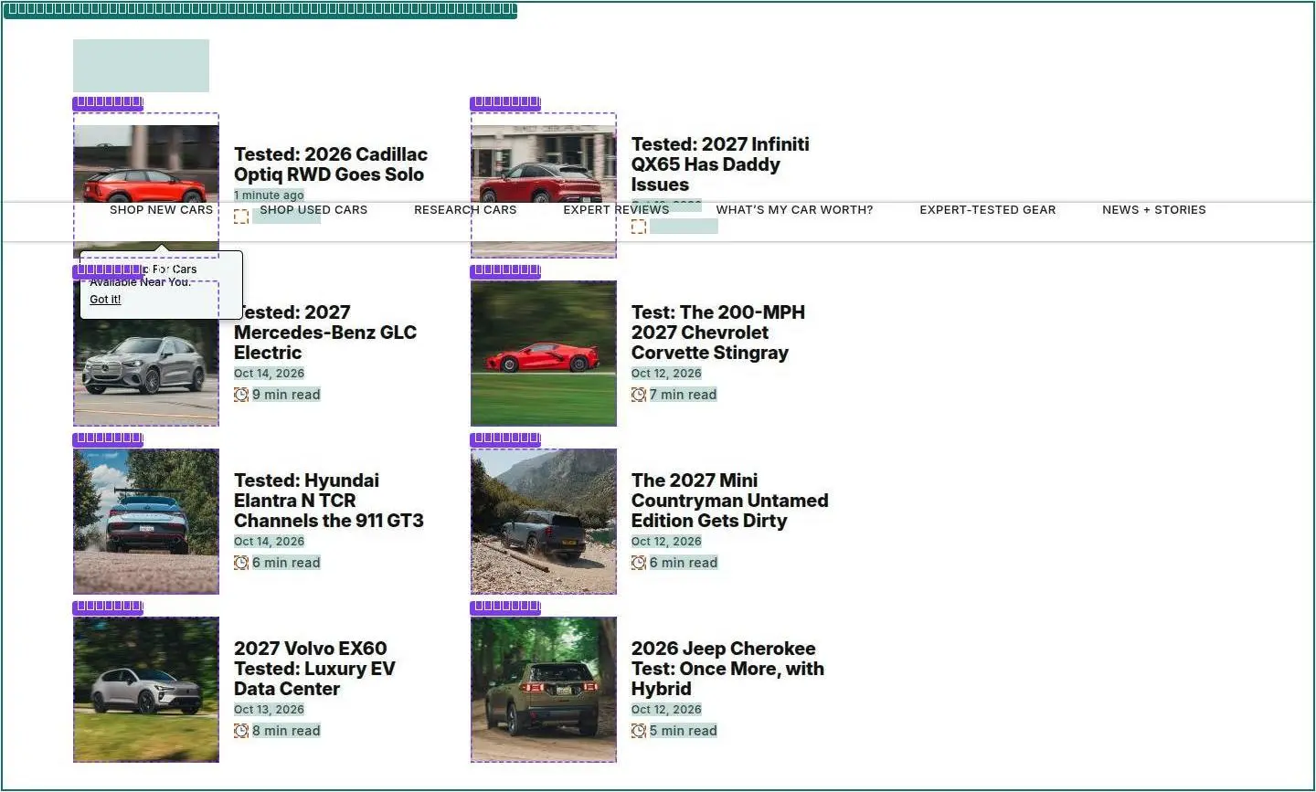
Task: Click the clock icon beside '9 min read'
Action: pyautogui.click(x=241, y=395)
